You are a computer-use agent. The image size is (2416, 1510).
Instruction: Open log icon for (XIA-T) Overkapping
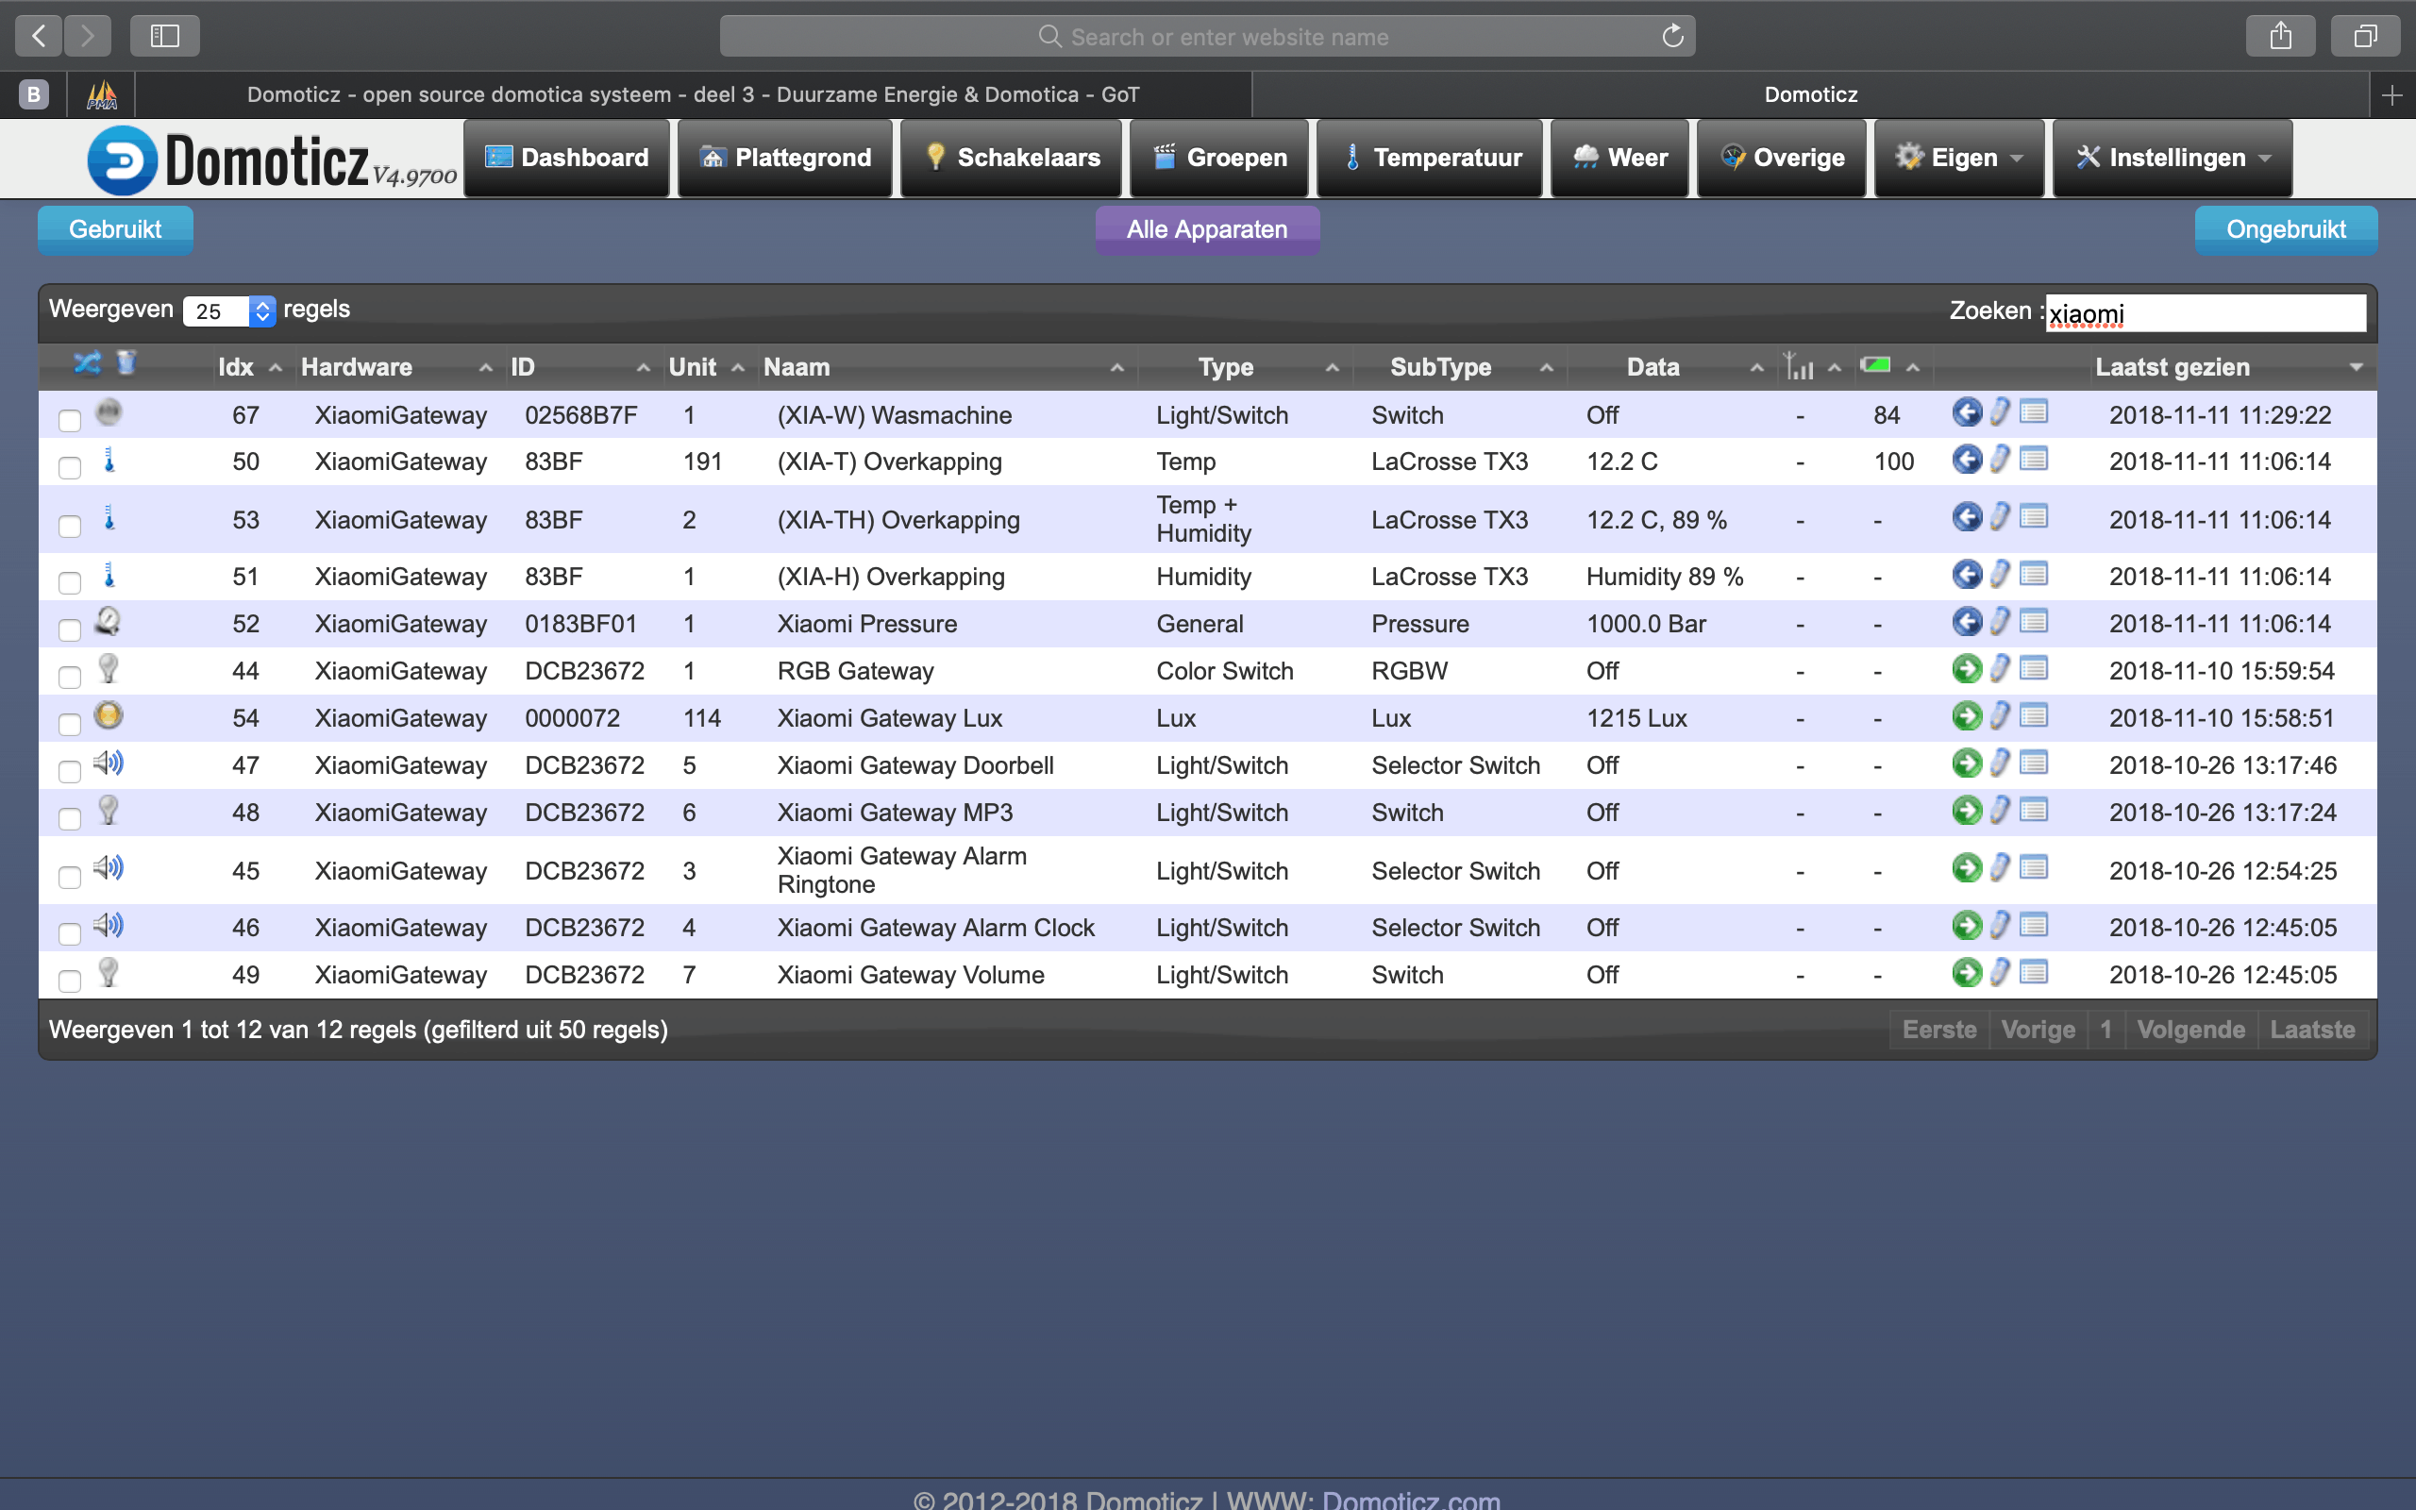[2034, 460]
